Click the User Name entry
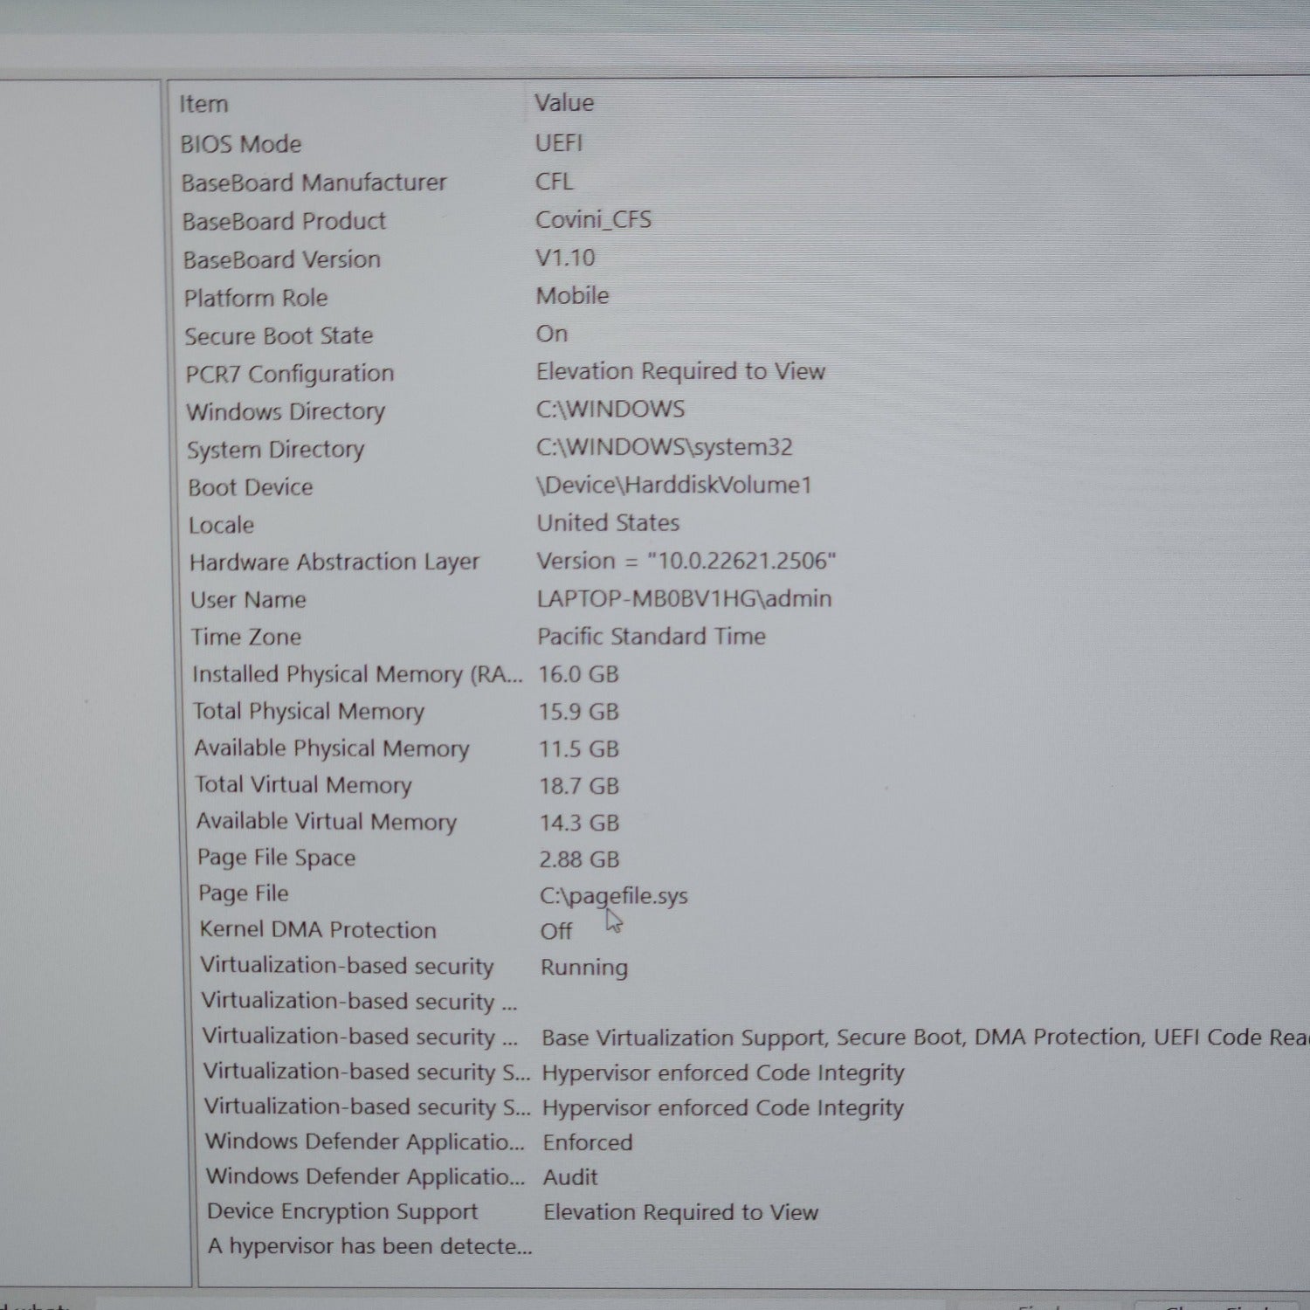Image resolution: width=1310 pixels, height=1310 pixels. (249, 600)
